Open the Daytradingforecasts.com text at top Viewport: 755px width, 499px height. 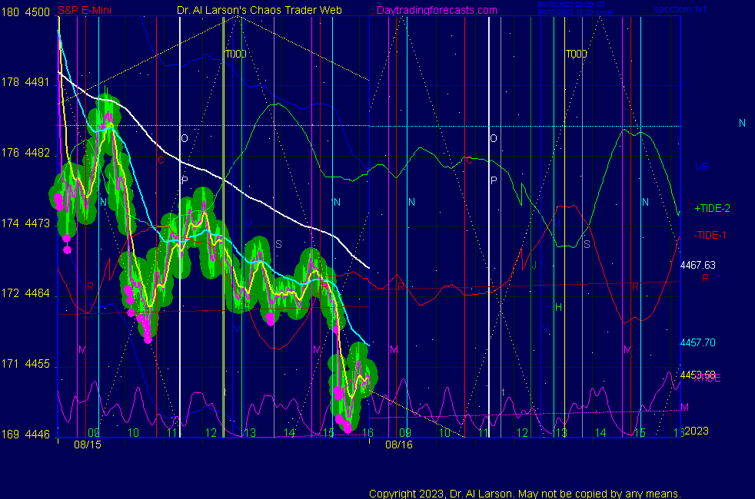coord(437,10)
